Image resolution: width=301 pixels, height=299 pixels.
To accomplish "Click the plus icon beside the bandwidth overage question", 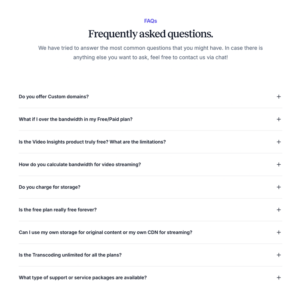I will click(x=278, y=119).
